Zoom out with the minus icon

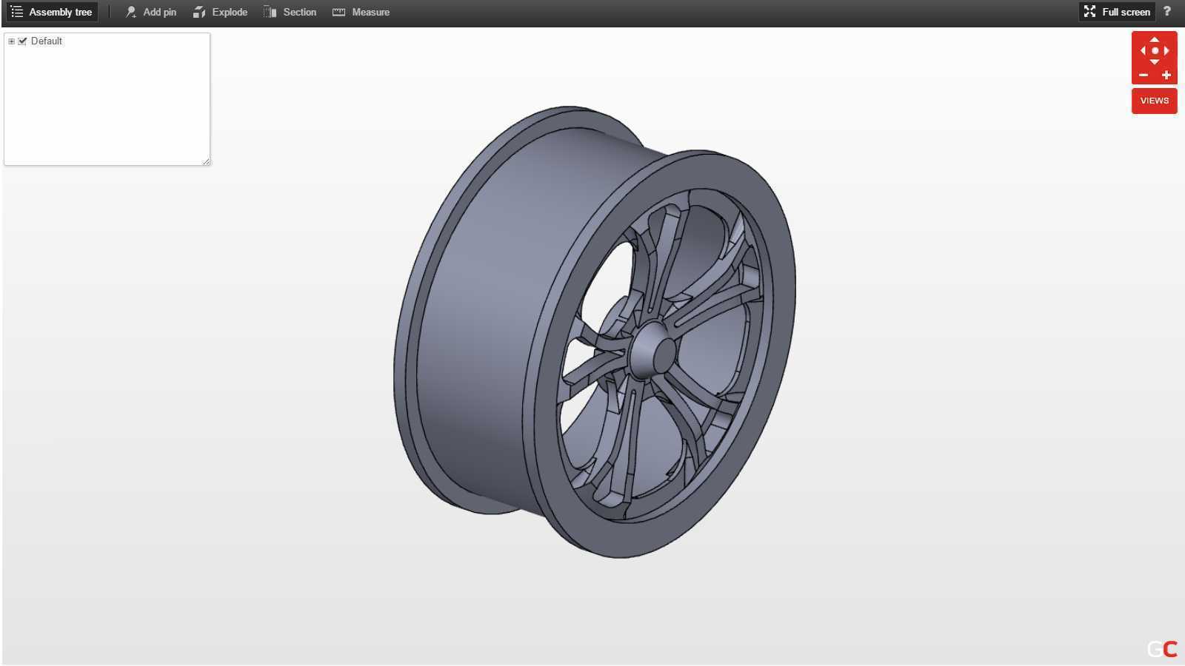[1144, 75]
